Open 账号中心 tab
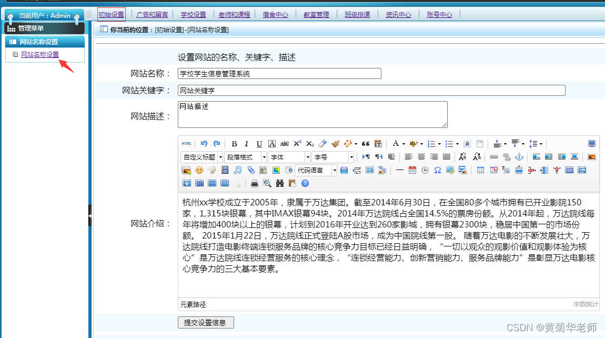Viewport: 605px width, 338px height. tap(439, 15)
